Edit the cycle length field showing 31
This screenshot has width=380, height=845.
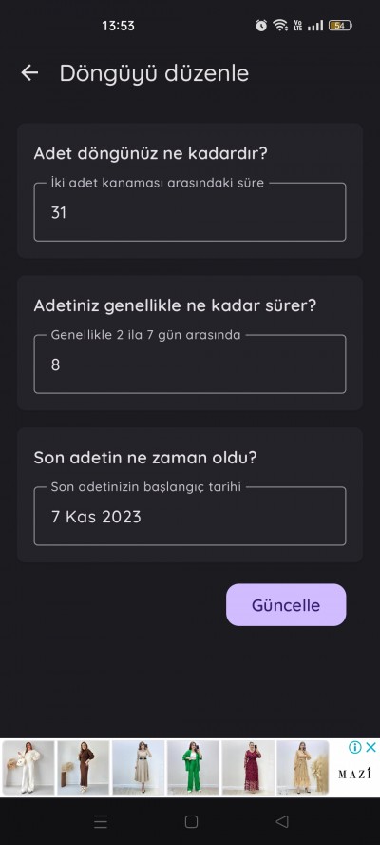tap(189, 212)
